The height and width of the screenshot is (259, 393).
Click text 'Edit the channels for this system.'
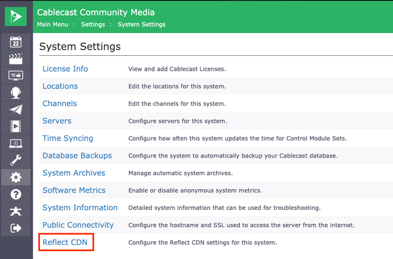click(177, 104)
